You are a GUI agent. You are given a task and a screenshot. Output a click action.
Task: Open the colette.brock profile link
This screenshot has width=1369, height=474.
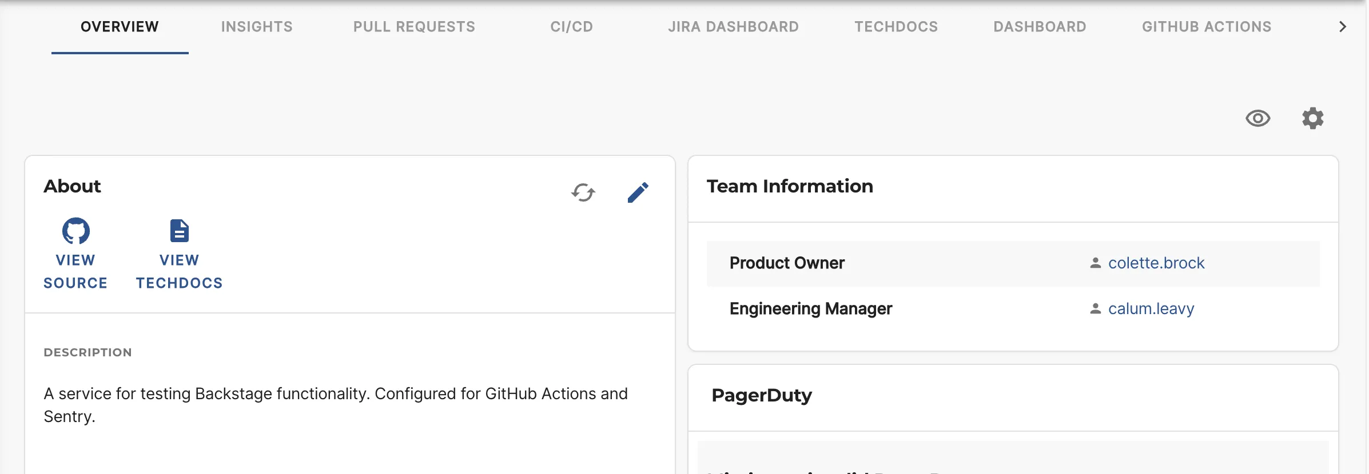1156,263
